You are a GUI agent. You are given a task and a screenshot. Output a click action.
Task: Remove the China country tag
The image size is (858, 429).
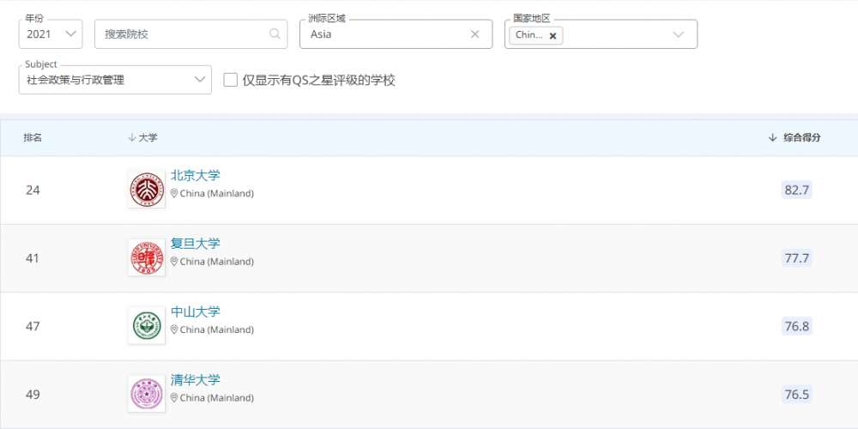tap(553, 36)
